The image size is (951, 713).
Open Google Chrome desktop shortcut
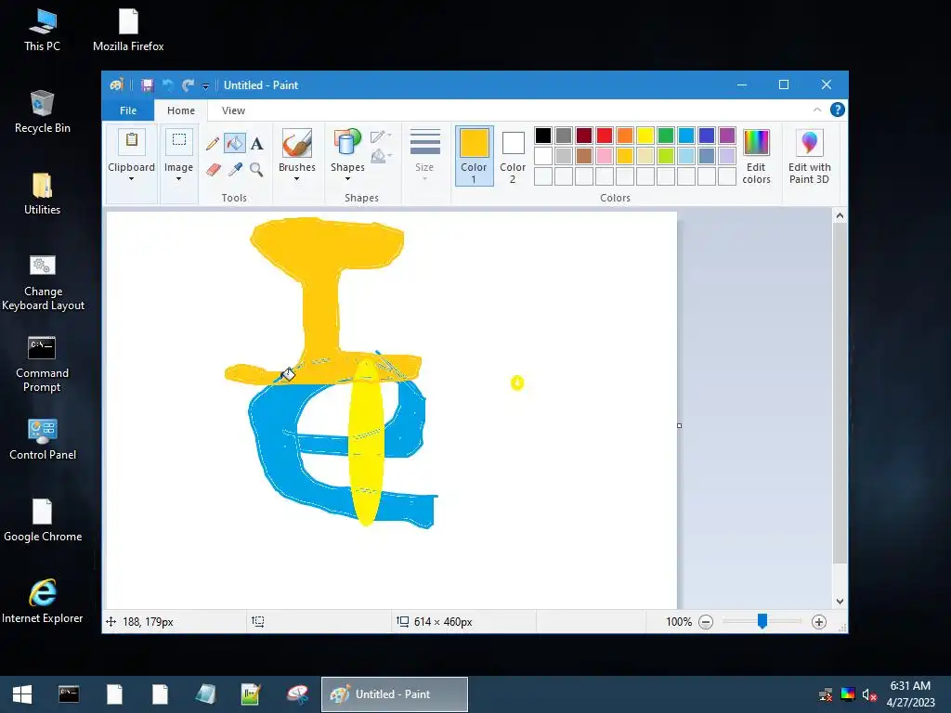[43, 520]
